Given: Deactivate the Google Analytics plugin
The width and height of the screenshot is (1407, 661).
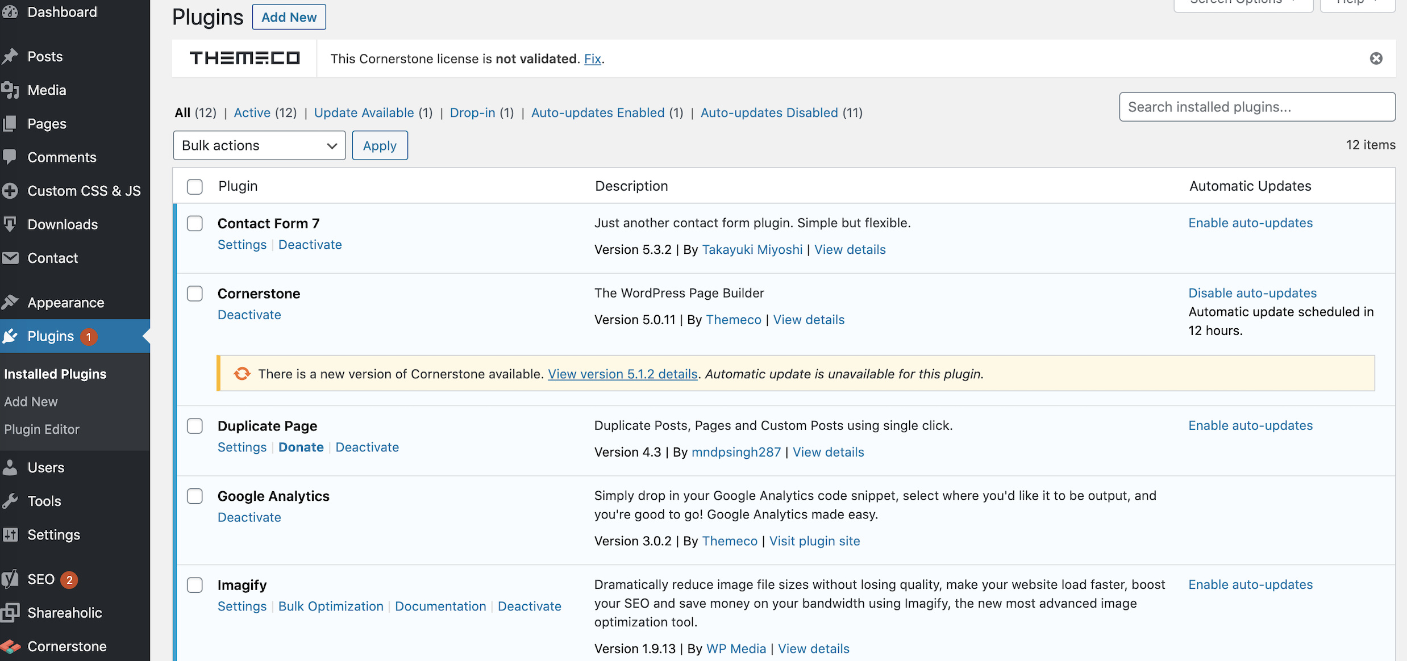Looking at the screenshot, I should click(x=249, y=517).
